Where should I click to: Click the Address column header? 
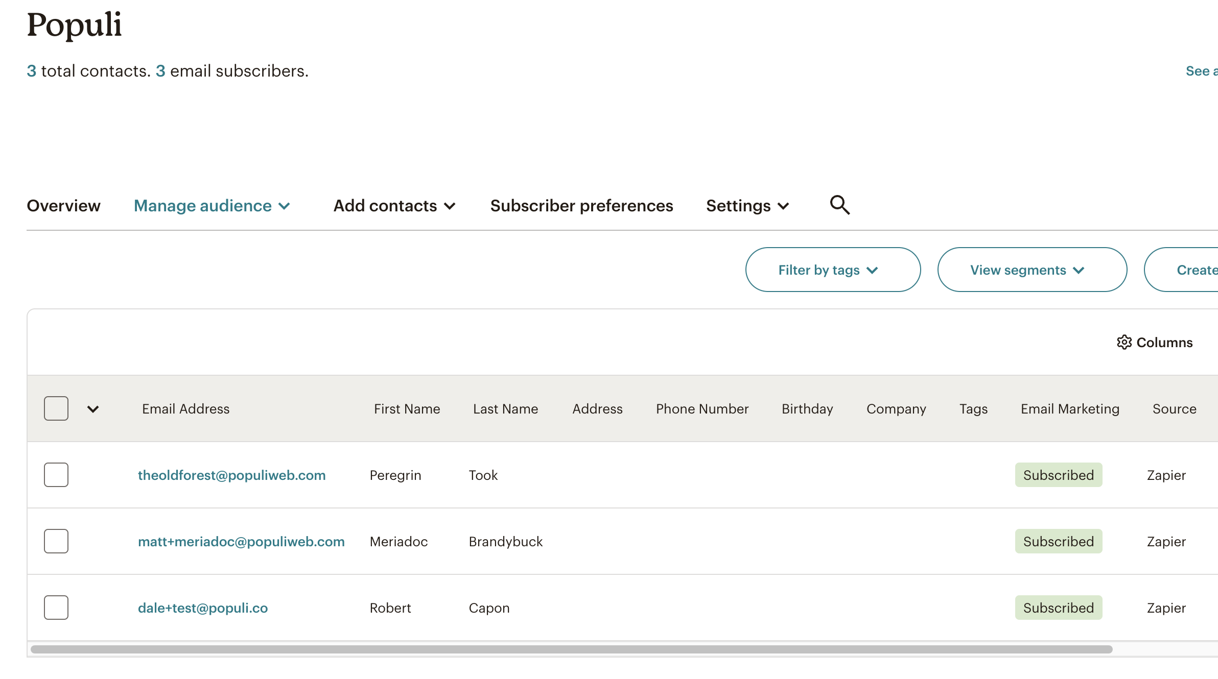(597, 409)
